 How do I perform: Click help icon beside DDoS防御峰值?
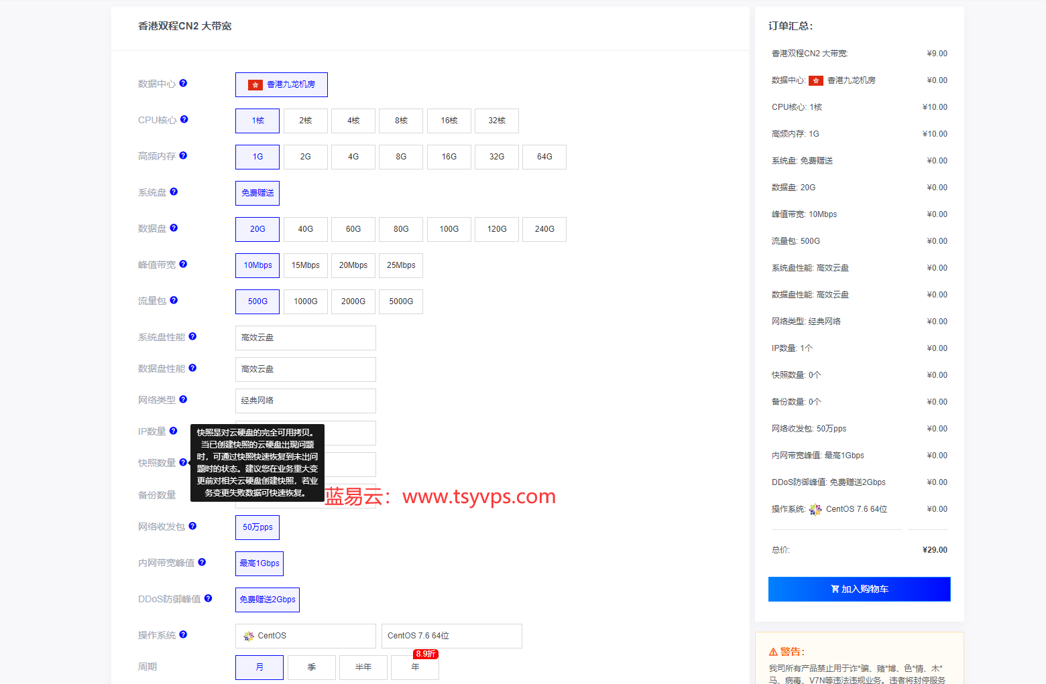[x=209, y=598]
